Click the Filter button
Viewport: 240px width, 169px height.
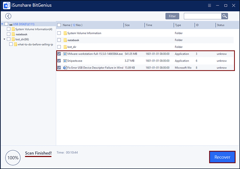[172, 16]
